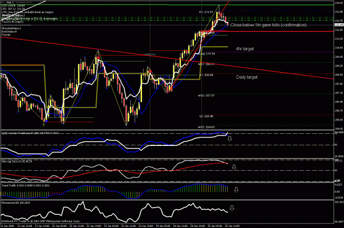
Task: Click the 211.35 price axis value
Action: coord(339,39)
